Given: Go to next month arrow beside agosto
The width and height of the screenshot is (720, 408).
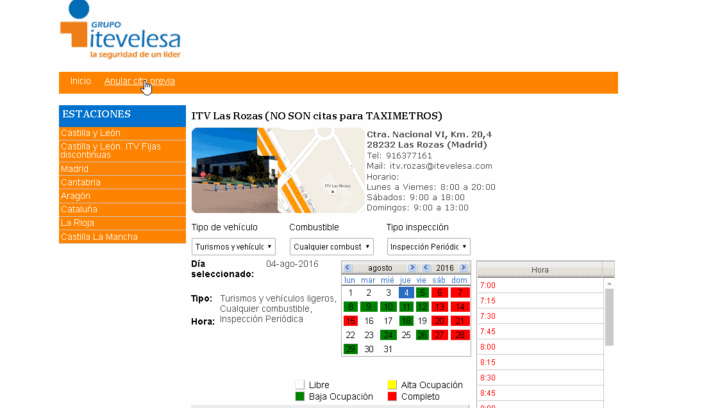Looking at the screenshot, I should [412, 268].
